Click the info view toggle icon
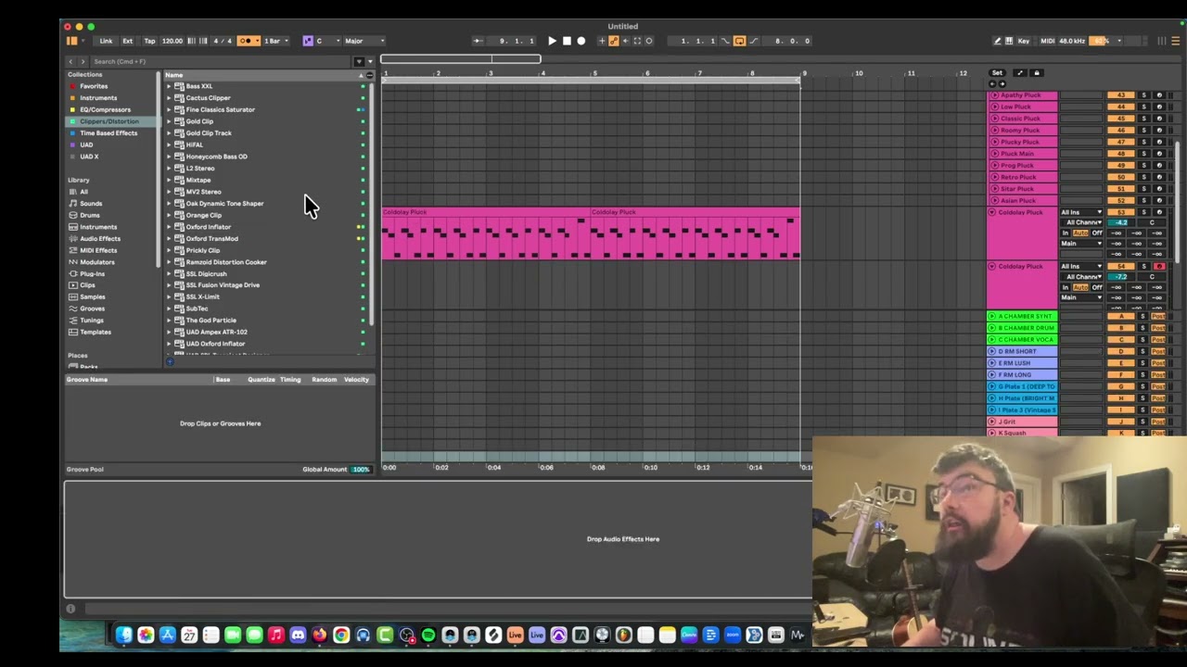 pos(70,609)
